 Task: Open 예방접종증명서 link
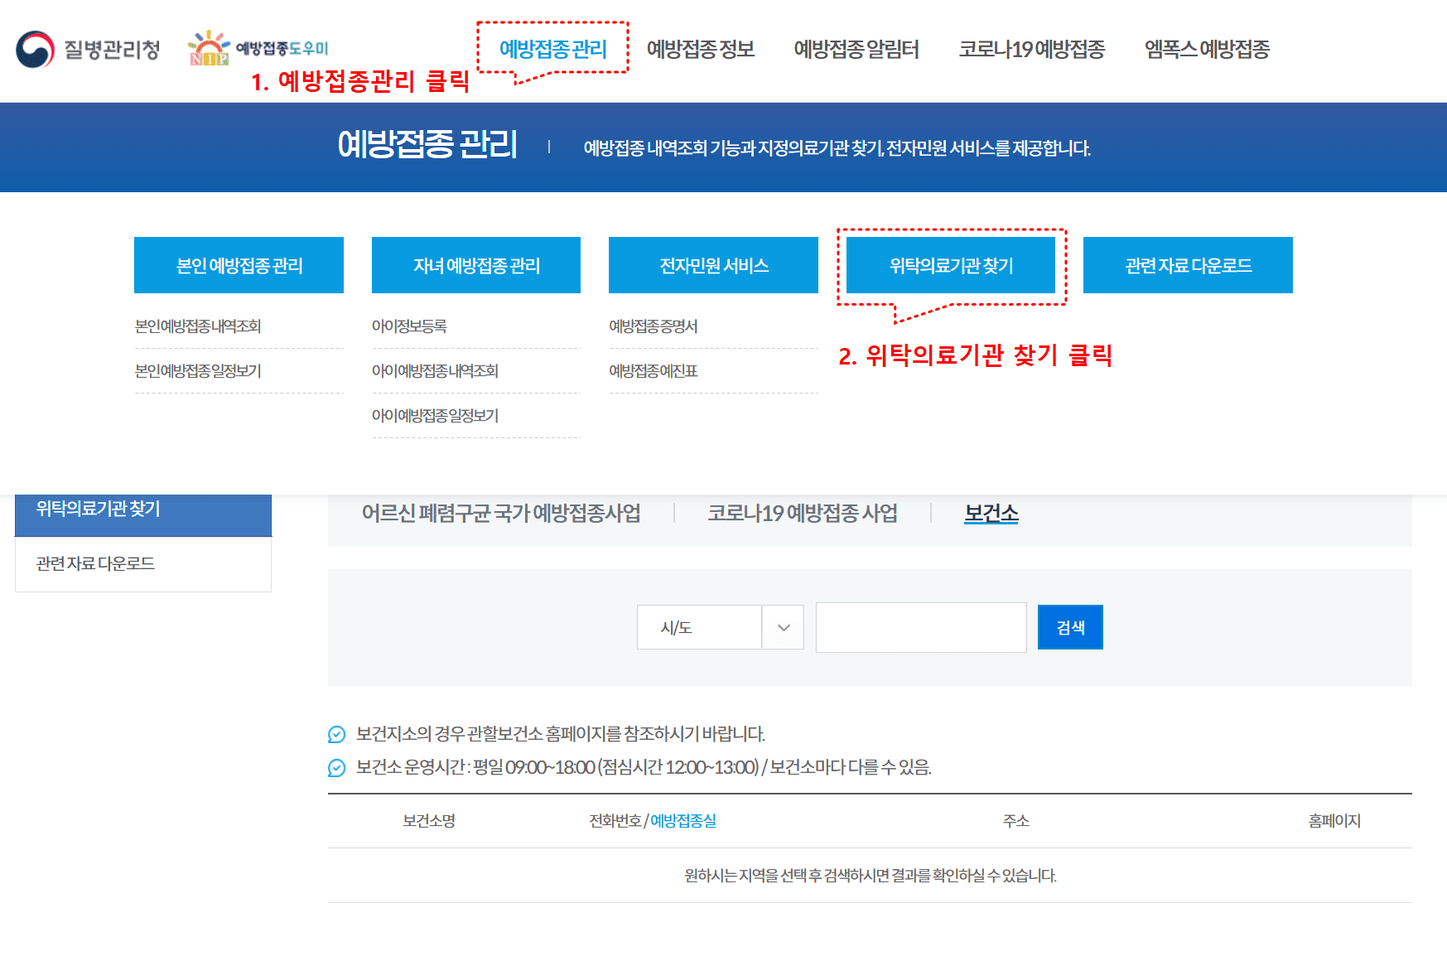pos(654,326)
